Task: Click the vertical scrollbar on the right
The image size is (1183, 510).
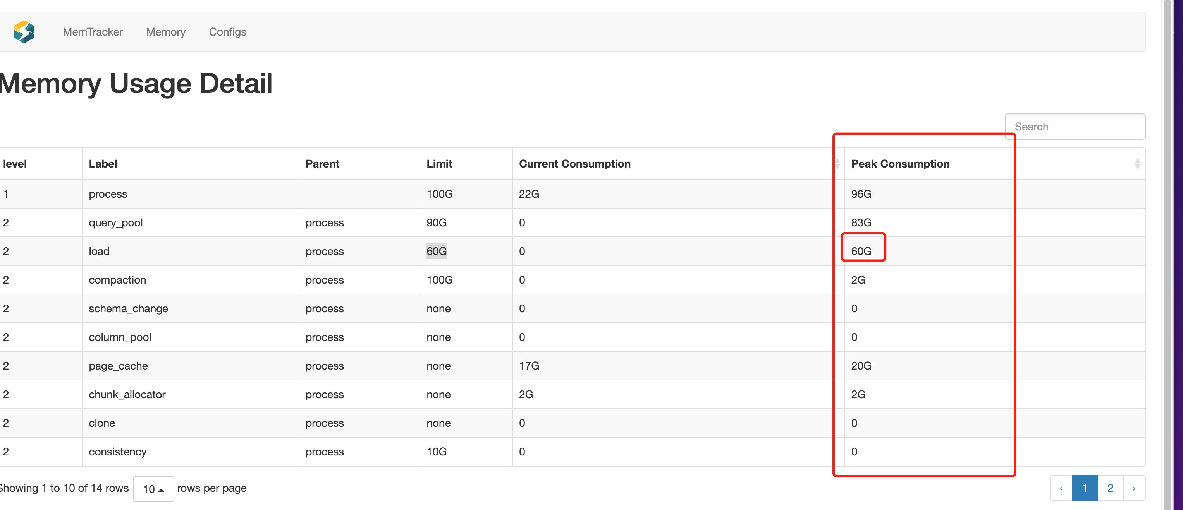Action: tap(1168, 255)
